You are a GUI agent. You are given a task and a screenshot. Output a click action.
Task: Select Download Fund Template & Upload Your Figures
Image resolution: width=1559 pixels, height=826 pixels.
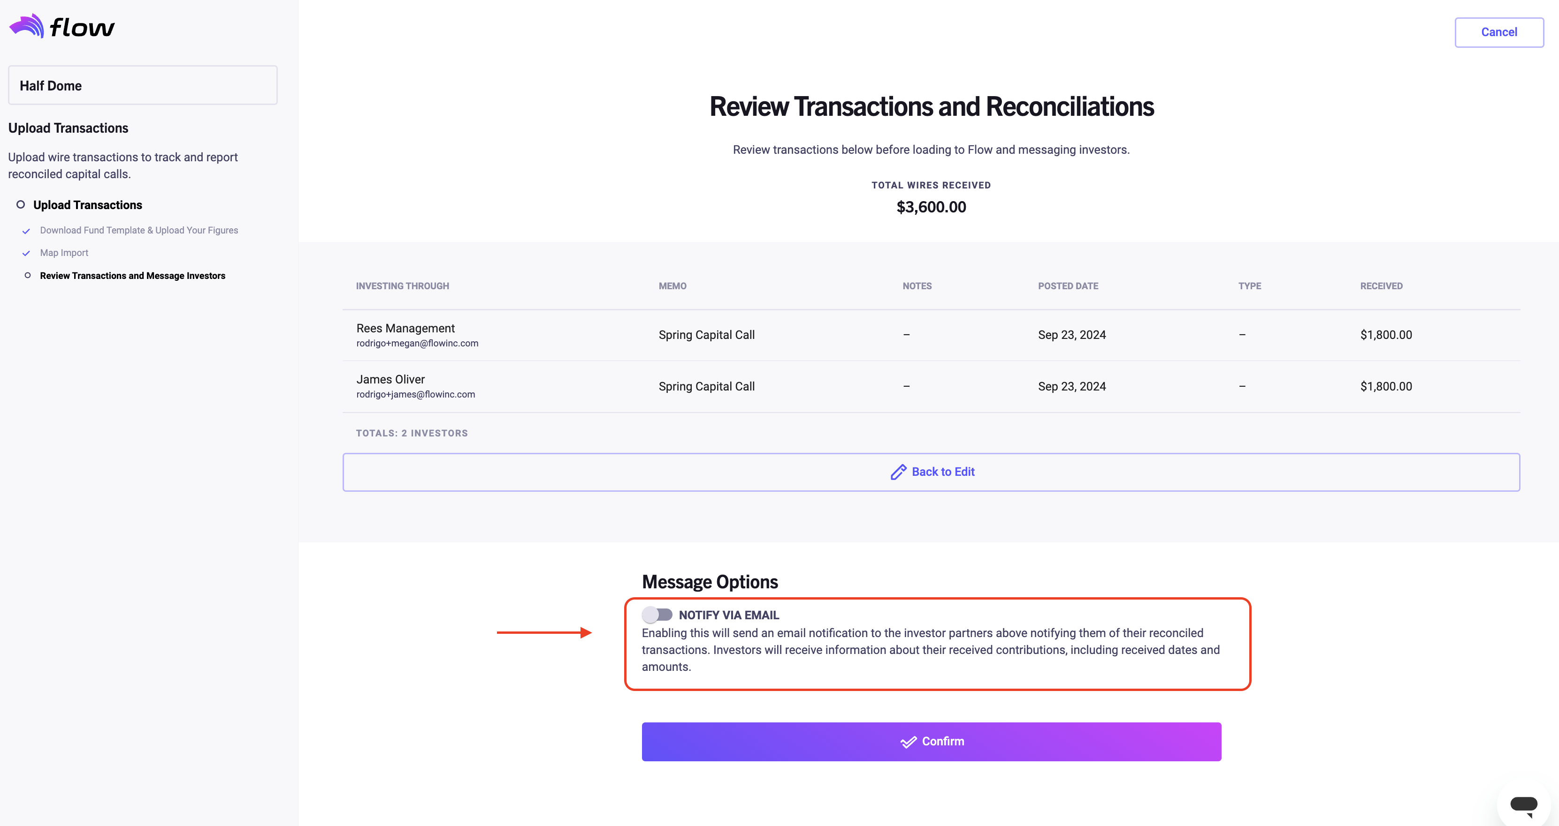pos(139,230)
